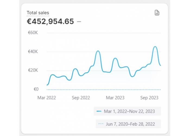The width and height of the screenshot is (190, 136).
Task: Click the Mar 2023 peak on the line
Action: click(115, 58)
